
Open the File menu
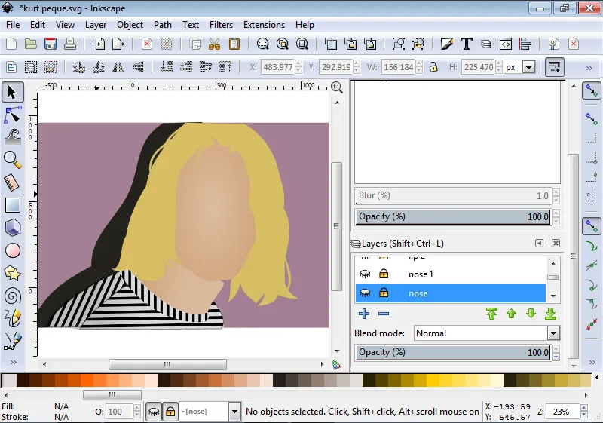pyautogui.click(x=13, y=25)
